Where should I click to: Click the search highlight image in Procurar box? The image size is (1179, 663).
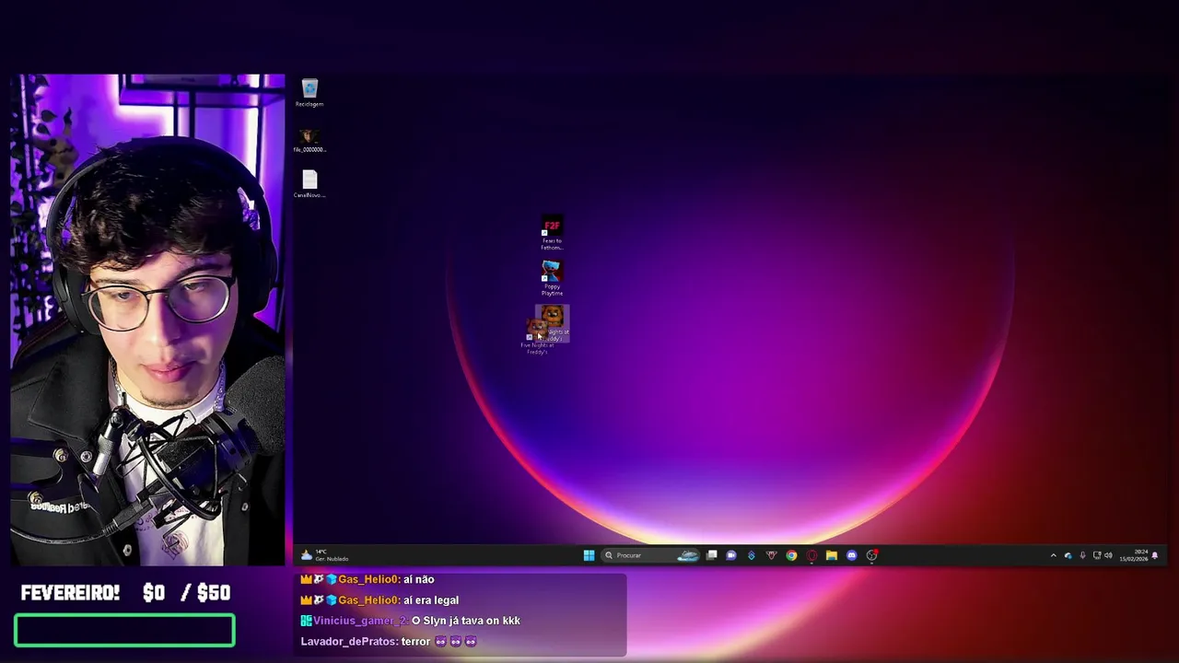coord(689,555)
